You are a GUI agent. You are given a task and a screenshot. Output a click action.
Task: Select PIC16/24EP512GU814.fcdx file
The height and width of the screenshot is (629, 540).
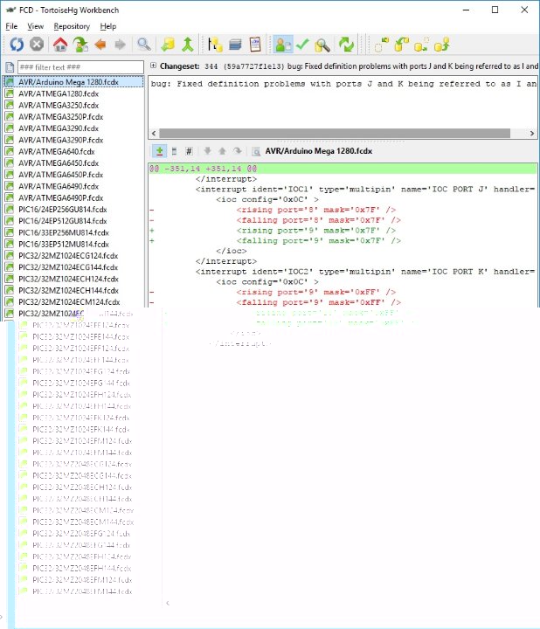pos(73,221)
